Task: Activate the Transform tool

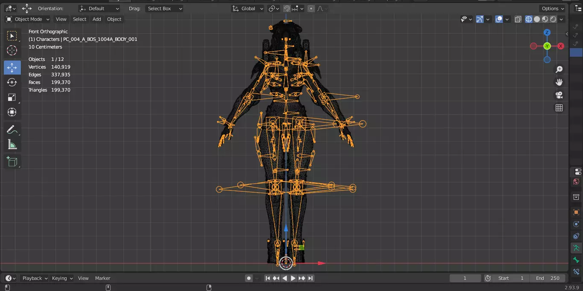Action: click(12, 112)
